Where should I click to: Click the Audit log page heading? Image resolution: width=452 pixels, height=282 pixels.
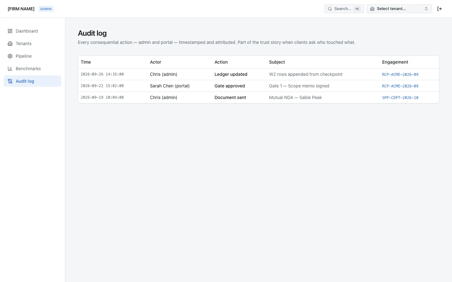click(92, 33)
